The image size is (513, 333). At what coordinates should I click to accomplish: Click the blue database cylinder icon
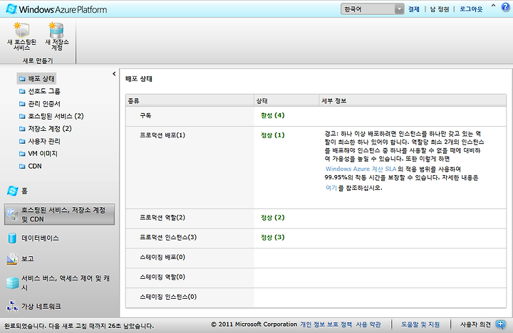(12, 238)
